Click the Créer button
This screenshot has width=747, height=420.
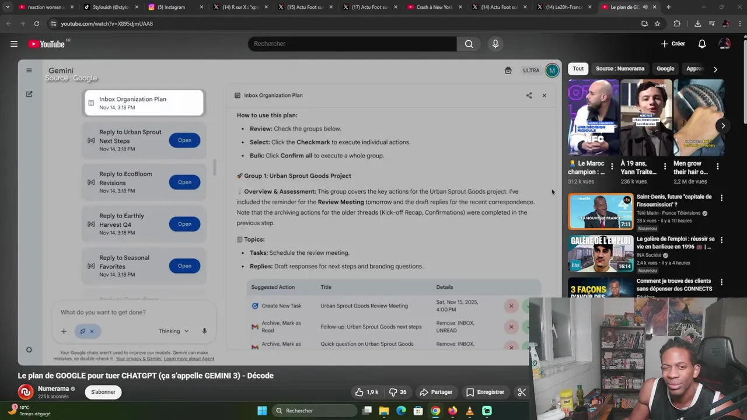pyautogui.click(x=673, y=44)
